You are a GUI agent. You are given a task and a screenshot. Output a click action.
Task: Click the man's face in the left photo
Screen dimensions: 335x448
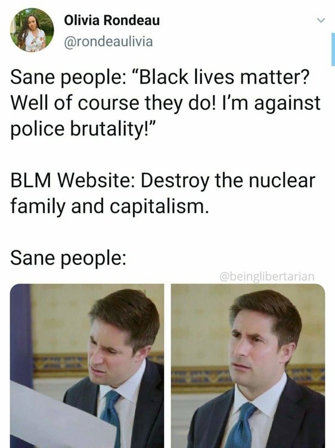pos(110,354)
